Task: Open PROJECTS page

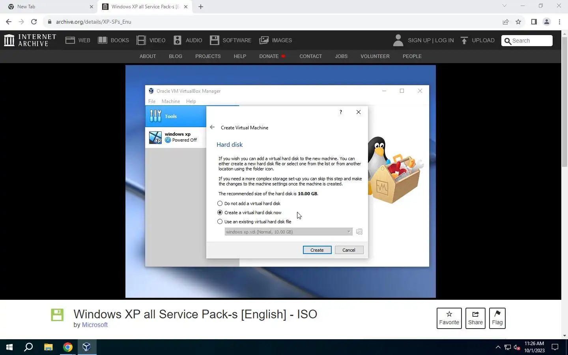Action: tap(208, 56)
